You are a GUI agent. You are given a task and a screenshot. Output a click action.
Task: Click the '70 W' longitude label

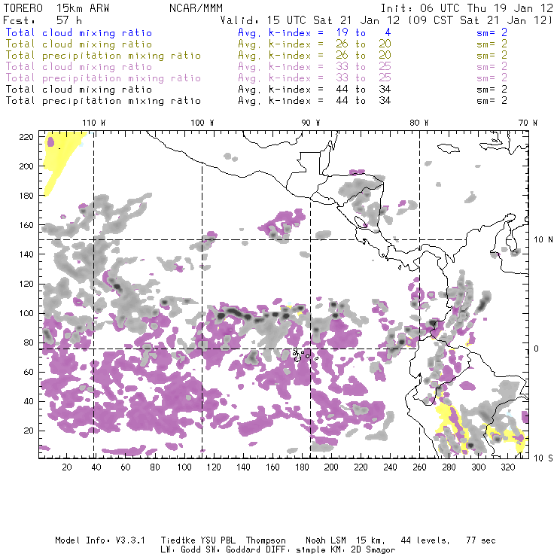point(528,123)
